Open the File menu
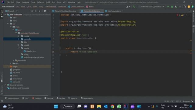Screen dimensions: 195x110 pos(8,2)
